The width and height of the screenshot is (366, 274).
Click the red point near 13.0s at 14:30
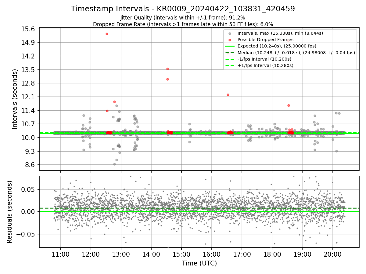point(167,79)
